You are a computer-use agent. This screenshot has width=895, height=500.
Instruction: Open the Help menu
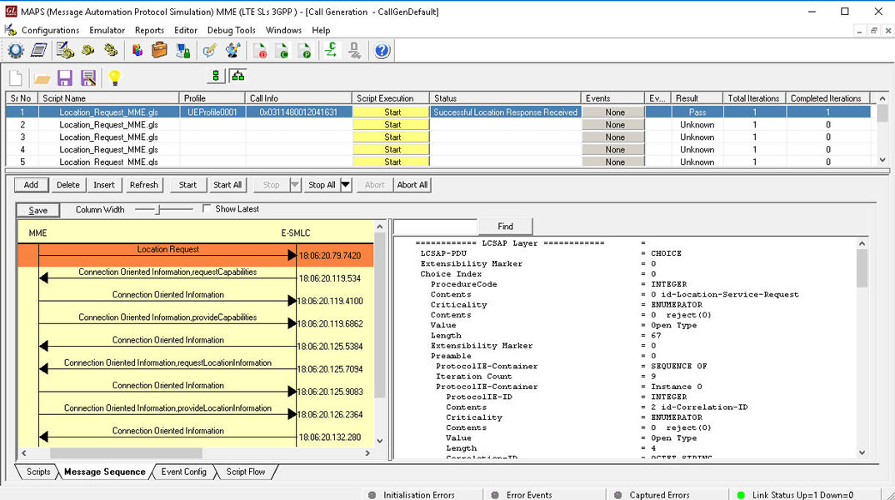[x=321, y=30]
